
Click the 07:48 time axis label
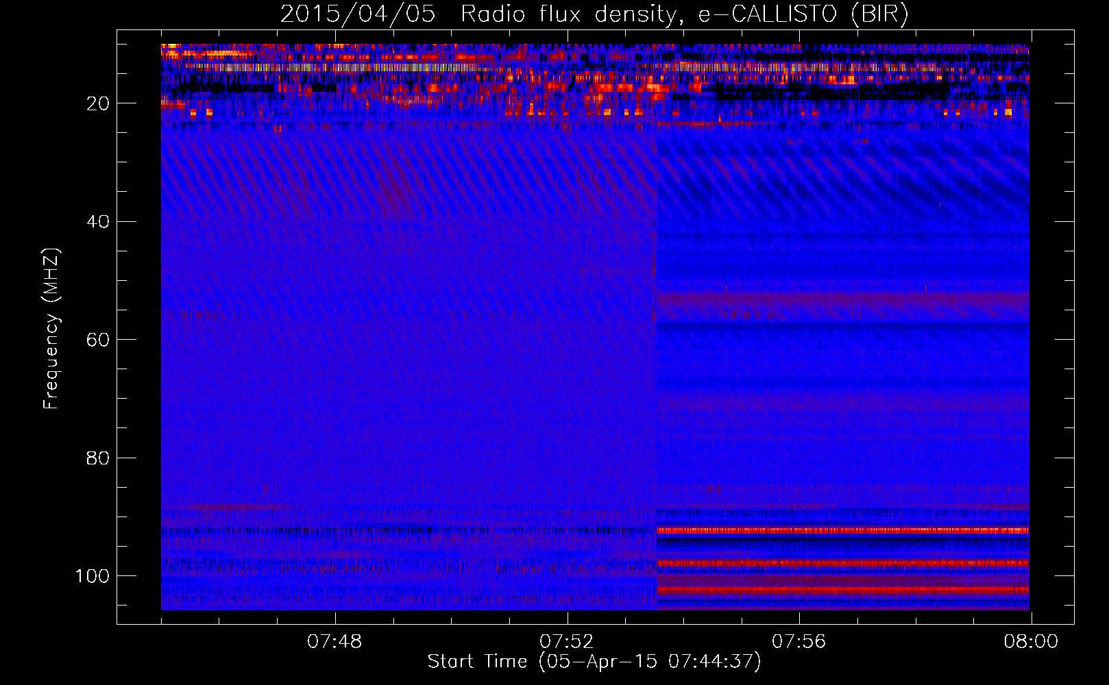[334, 642]
